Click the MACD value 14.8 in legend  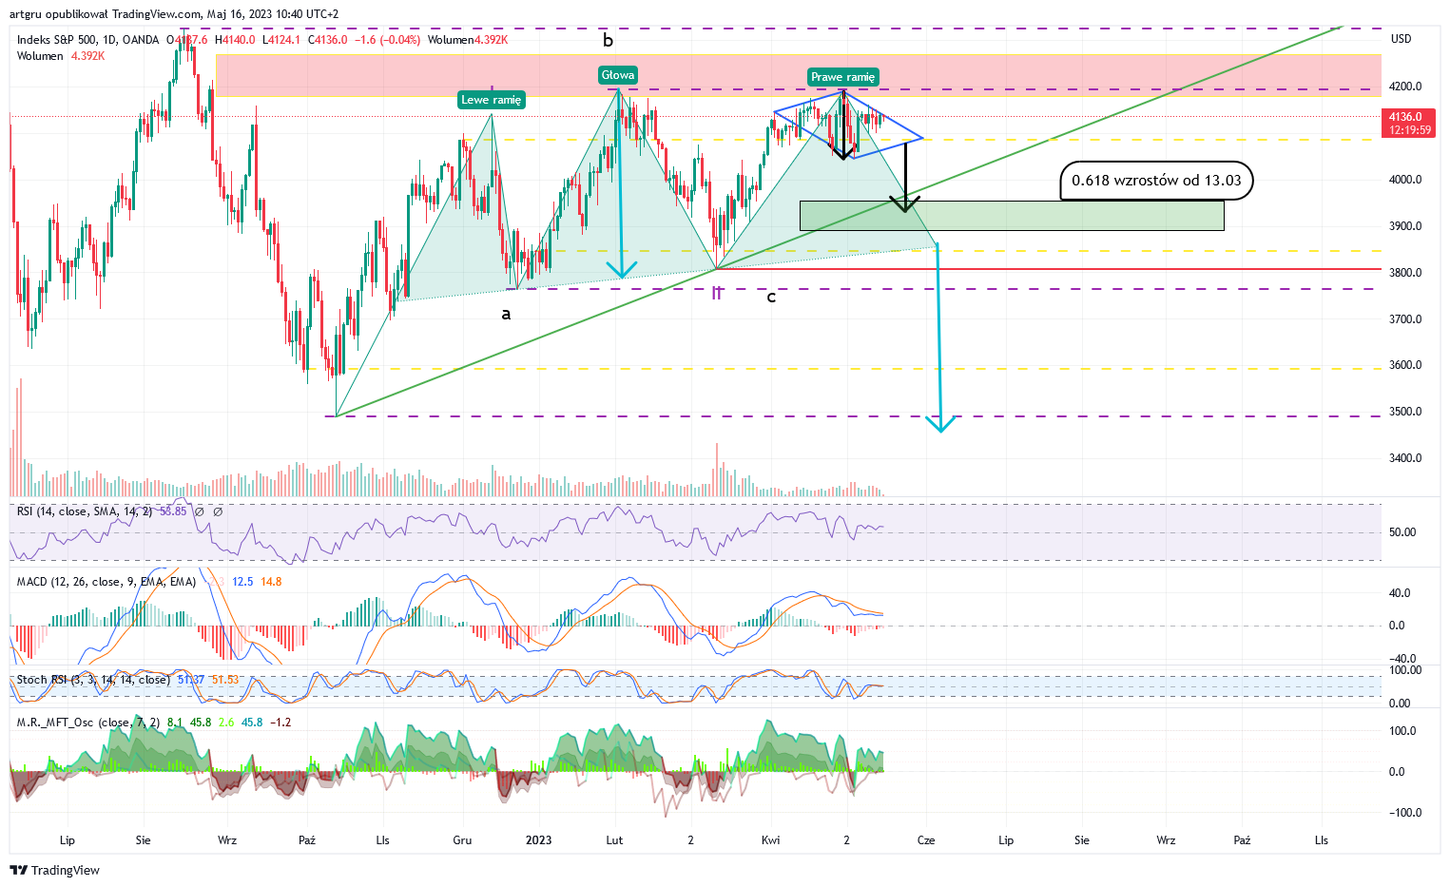271,582
